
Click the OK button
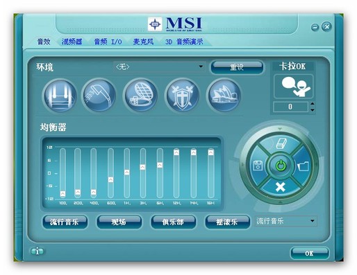(309, 254)
